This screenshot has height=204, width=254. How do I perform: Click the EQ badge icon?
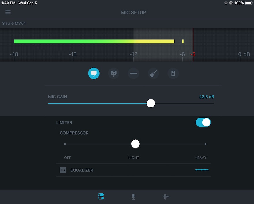click(63, 170)
